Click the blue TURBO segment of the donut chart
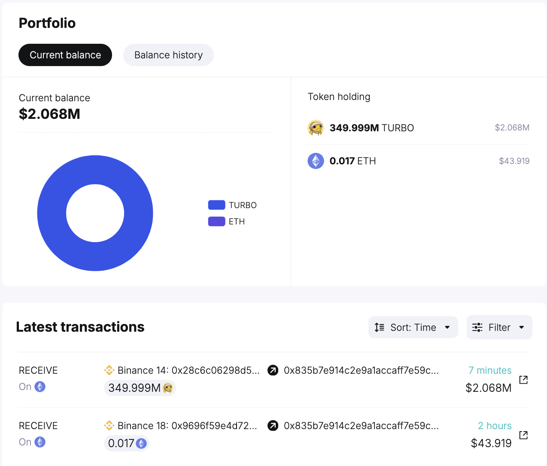Image resolution: width=547 pixels, height=466 pixels. pyautogui.click(x=95, y=167)
